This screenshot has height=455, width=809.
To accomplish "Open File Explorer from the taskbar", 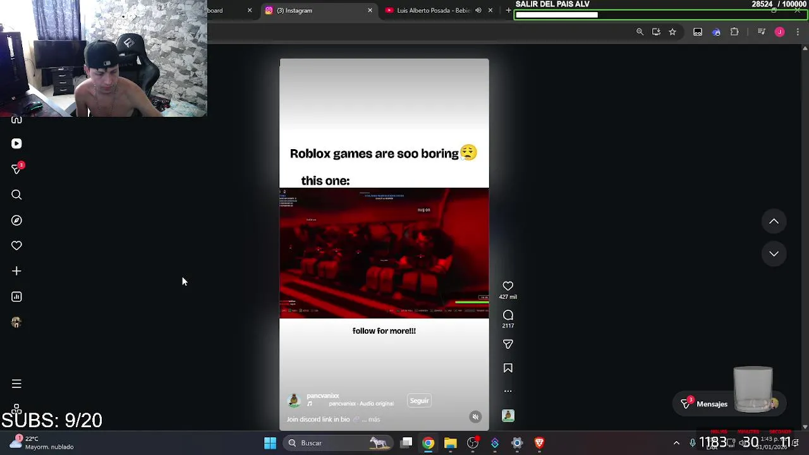I will [x=451, y=443].
